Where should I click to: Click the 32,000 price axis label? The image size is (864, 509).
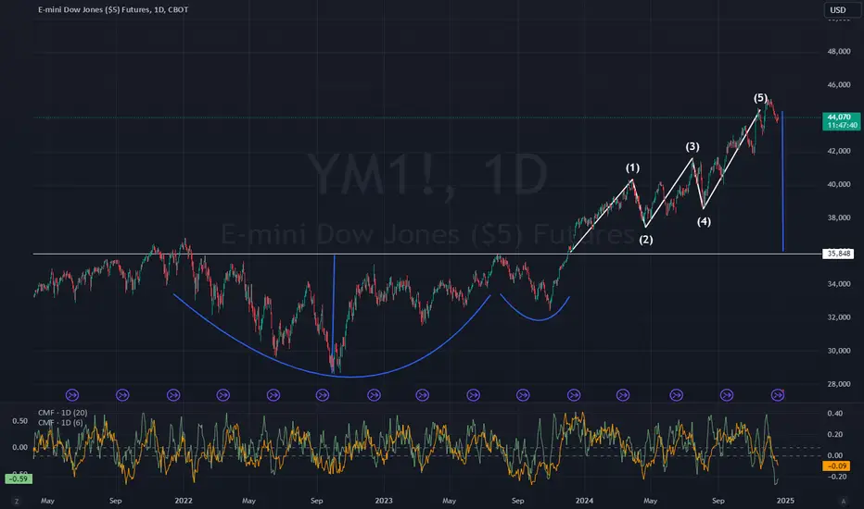click(839, 317)
